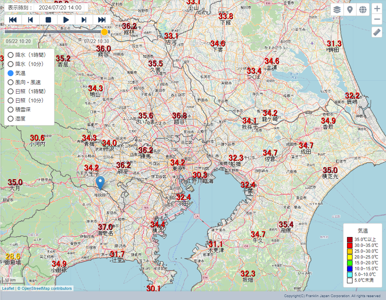The height and width of the screenshot is (300, 386).
Task: Choose the 湿度 radio option
Action: (11, 119)
